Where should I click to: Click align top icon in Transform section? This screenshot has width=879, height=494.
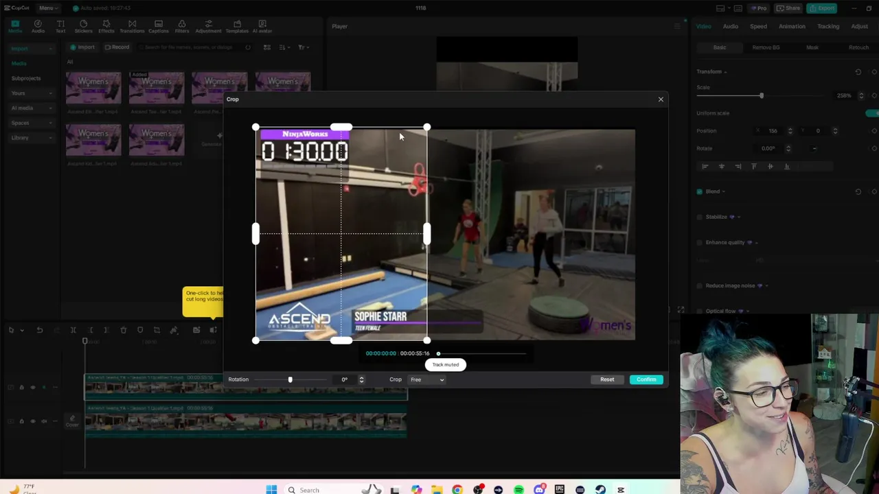pos(754,166)
